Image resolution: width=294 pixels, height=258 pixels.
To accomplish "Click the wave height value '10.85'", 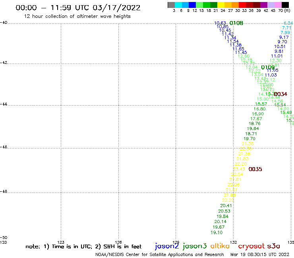I will pos(223,27).
